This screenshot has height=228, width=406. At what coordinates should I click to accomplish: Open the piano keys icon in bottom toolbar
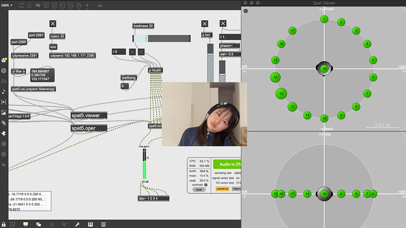click(90, 224)
